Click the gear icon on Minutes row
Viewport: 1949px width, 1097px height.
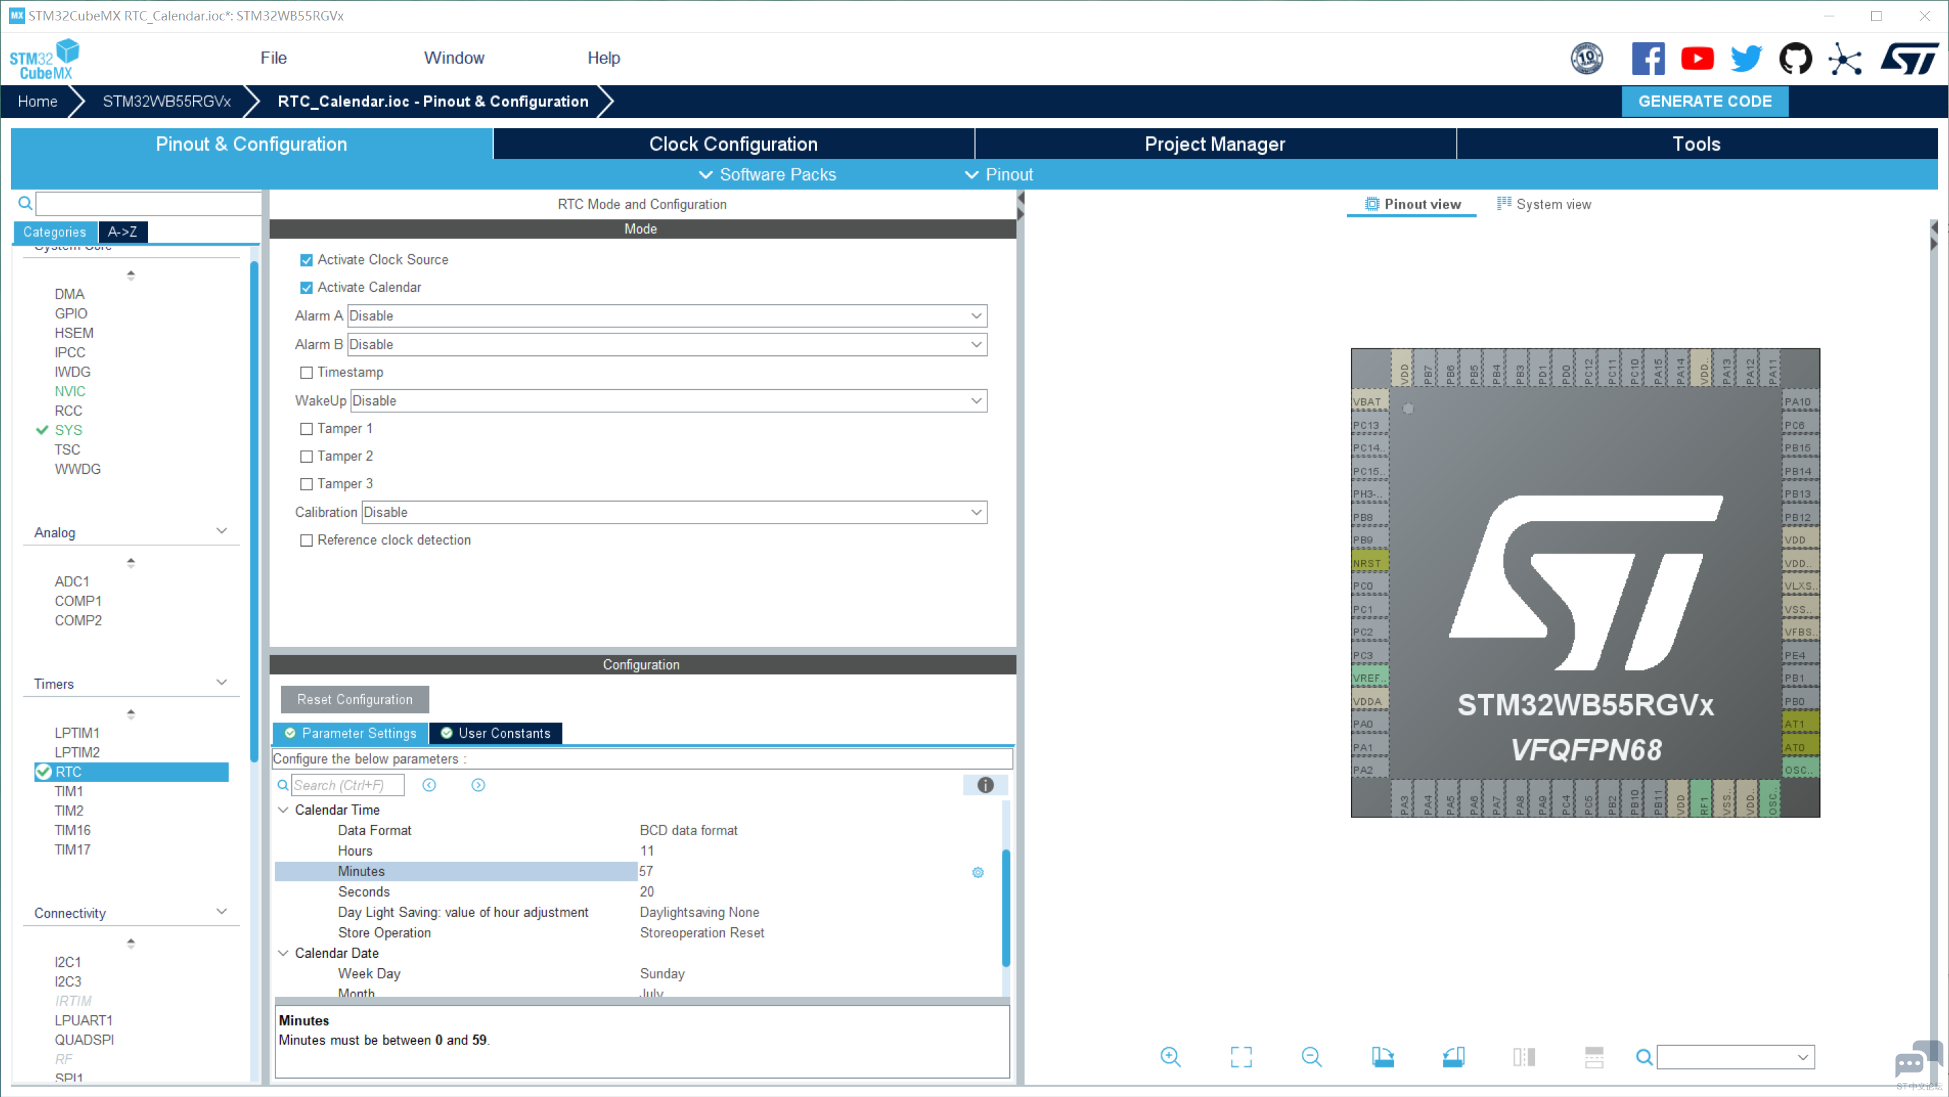coord(977,872)
